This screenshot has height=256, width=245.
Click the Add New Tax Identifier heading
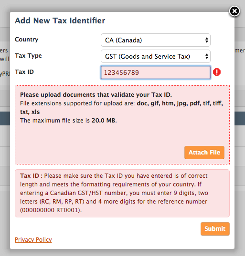coord(60,20)
